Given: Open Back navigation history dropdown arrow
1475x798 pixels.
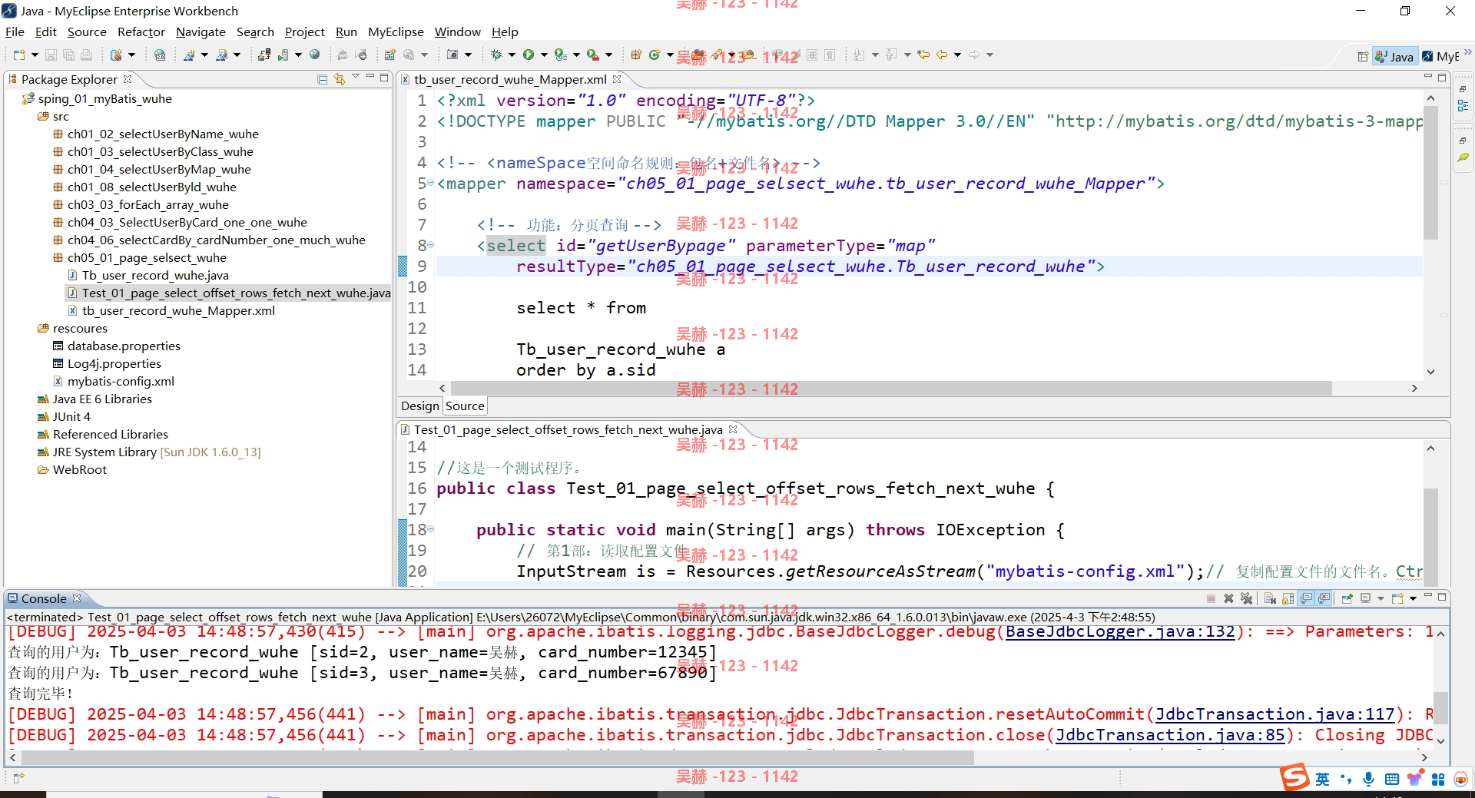Looking at the screenshot, I should coord(957,55).
